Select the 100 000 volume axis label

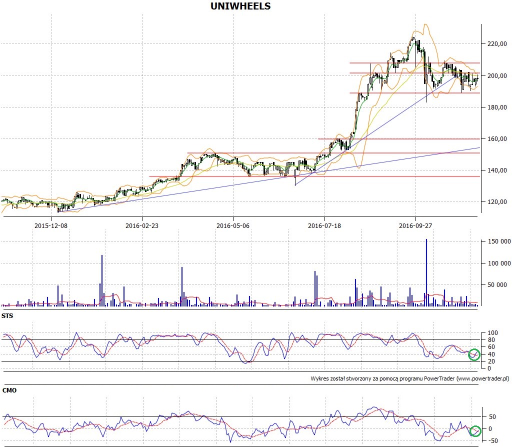[x=499, y=263]
